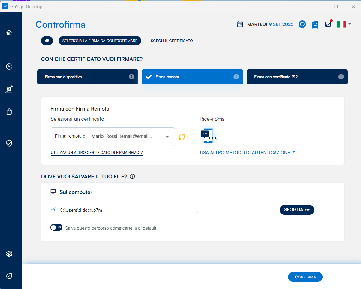Toggle 'Salva questo percorso come cartella di default'
Image resolution: width=361 pixels, height=289 pixels.
tap(56, 228)
